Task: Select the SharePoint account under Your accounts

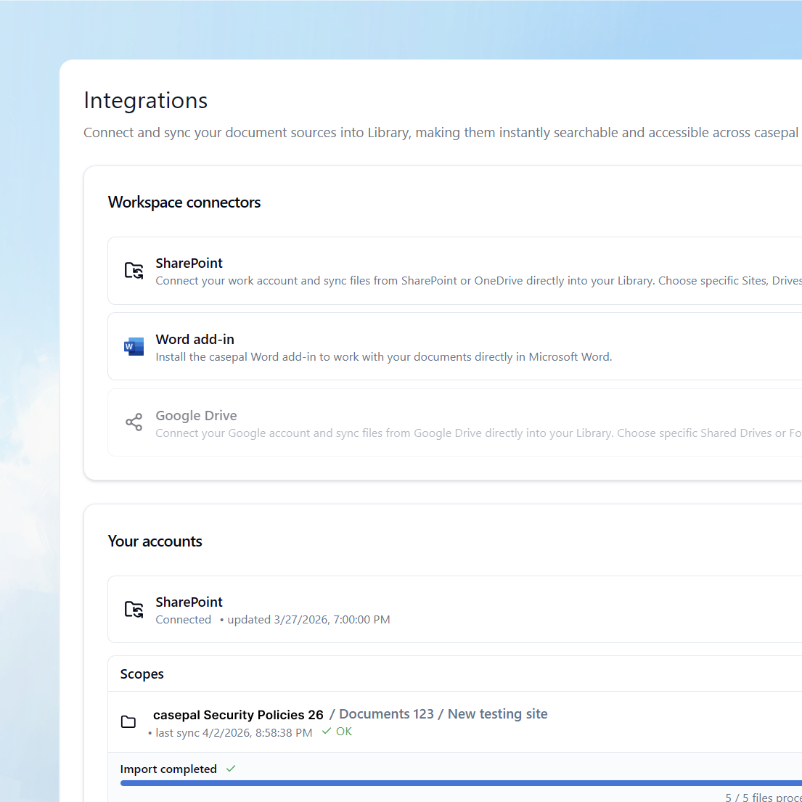Action: click(454, 609)
